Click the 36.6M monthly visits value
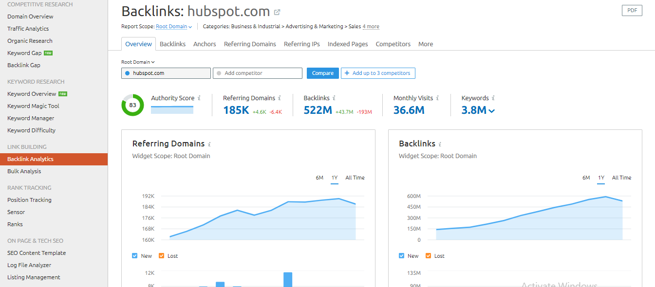The height and width of the screenshot is (287, 655). click(409, 110)
